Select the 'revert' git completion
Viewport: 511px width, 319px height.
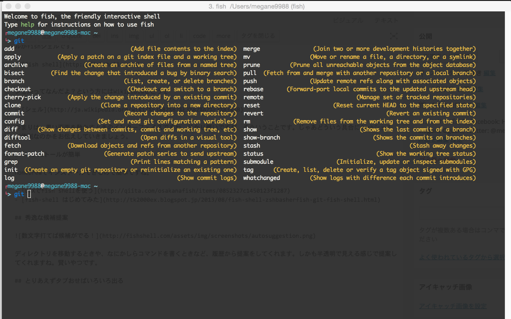[253, 113]
